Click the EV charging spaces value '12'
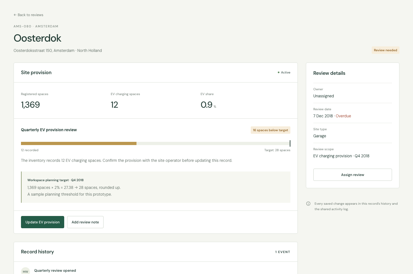Screen dimensions: 413x274 click(x=114, y=105)
